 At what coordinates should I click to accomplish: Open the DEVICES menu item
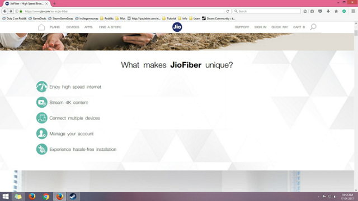[73, 27]
